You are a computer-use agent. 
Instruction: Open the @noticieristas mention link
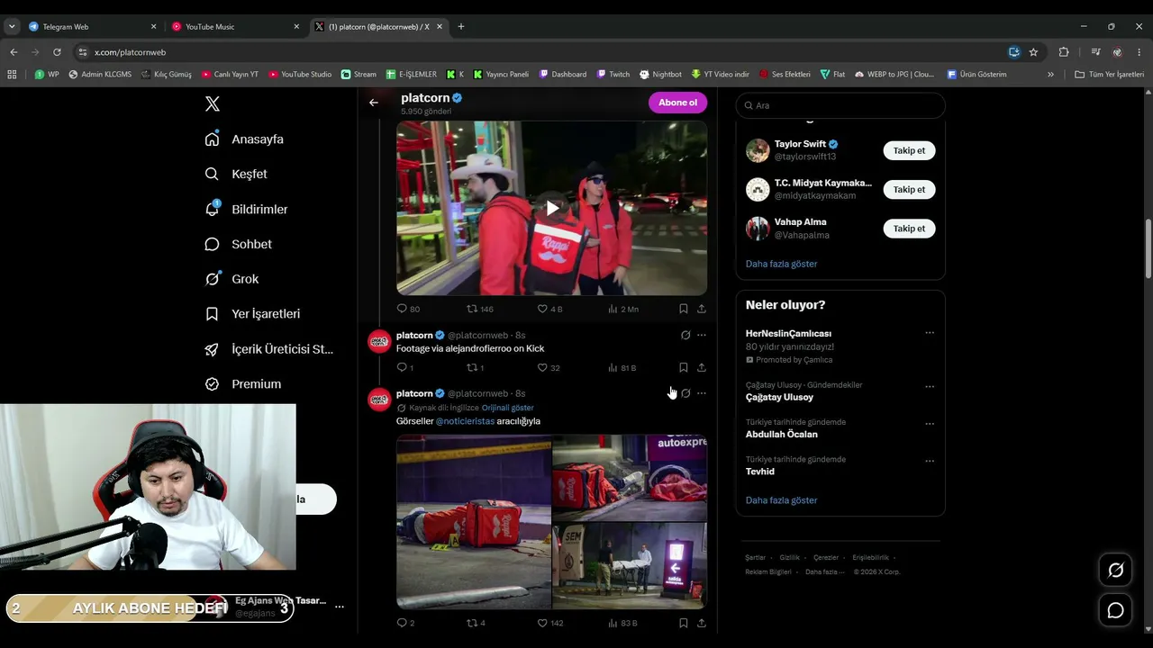pyautogui.click(x=465, y=421)
